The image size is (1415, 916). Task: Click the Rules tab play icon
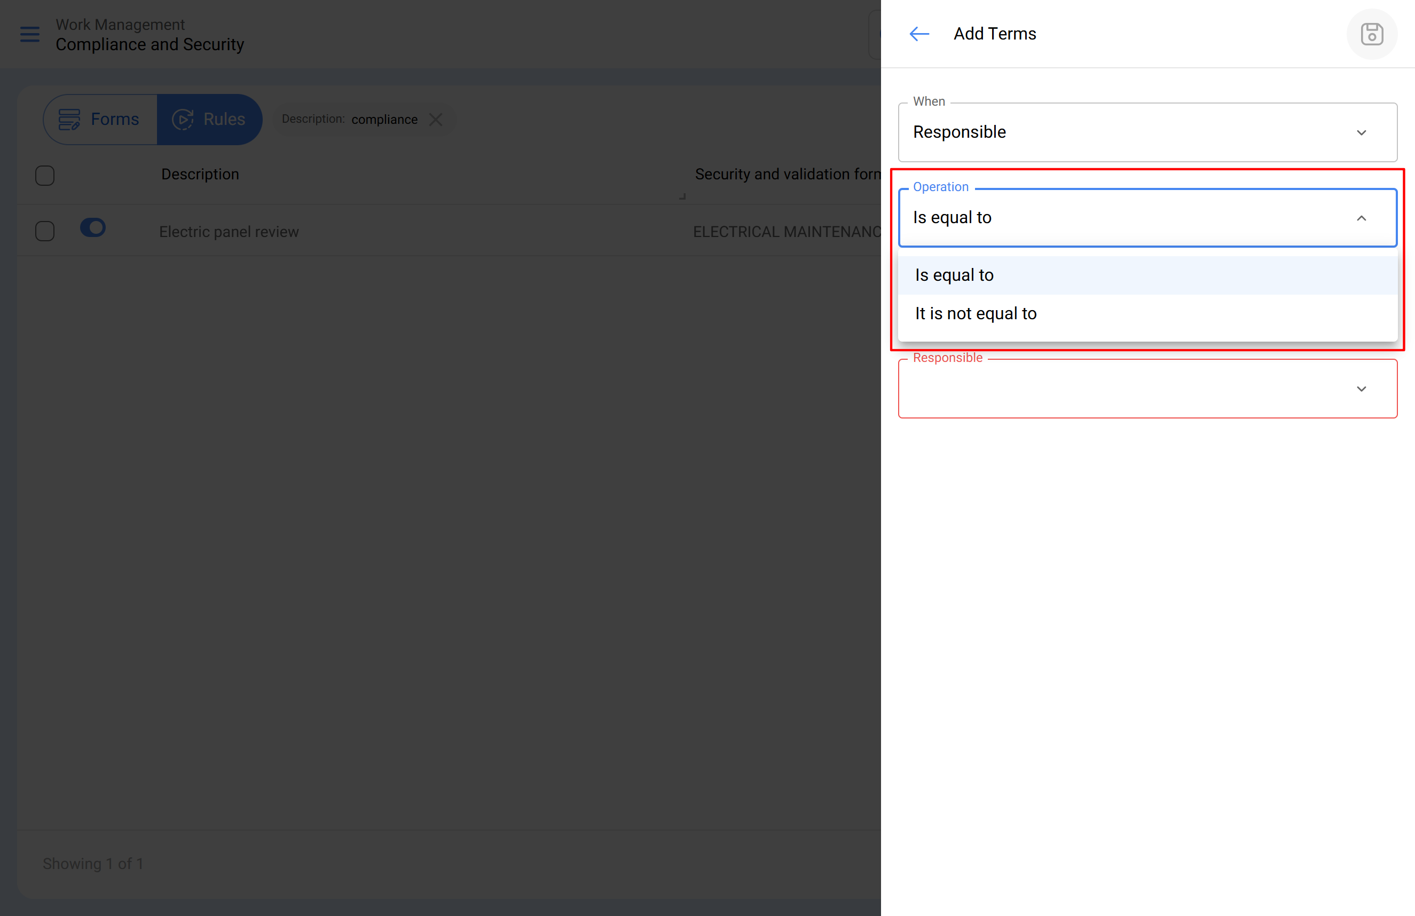[183, 120]
